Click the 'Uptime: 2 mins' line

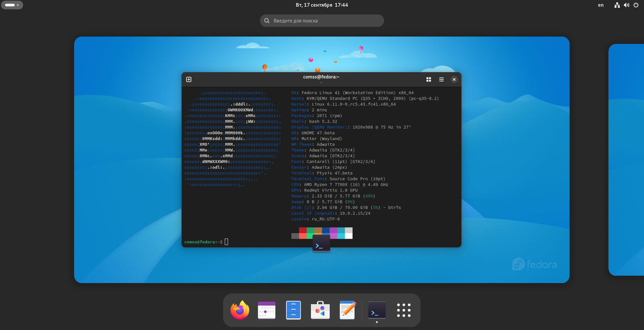tap(309, 110)
